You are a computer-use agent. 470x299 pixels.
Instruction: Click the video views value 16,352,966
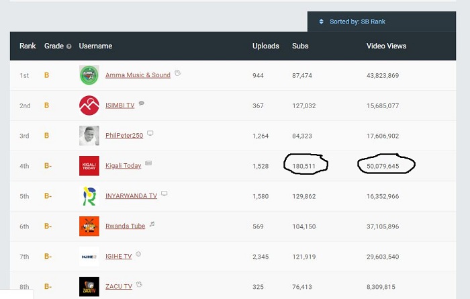[383, 196]
